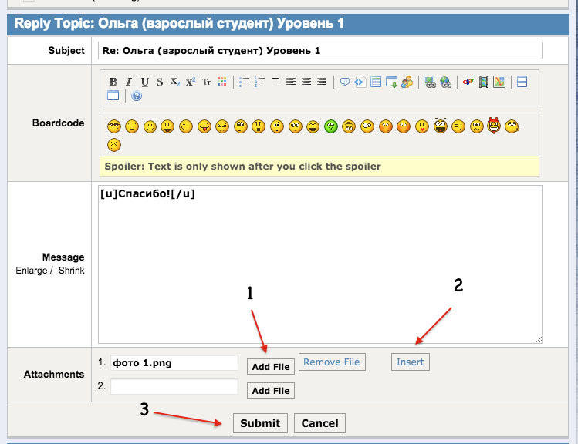The height and width of the screenshot is (444, 578).
Task: Click the horizontal split bar icon after the map icon
Action: tap(522, 82)
